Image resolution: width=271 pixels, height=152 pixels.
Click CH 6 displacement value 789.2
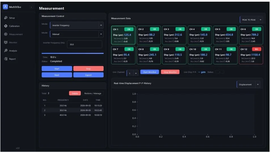click(255, 35)
